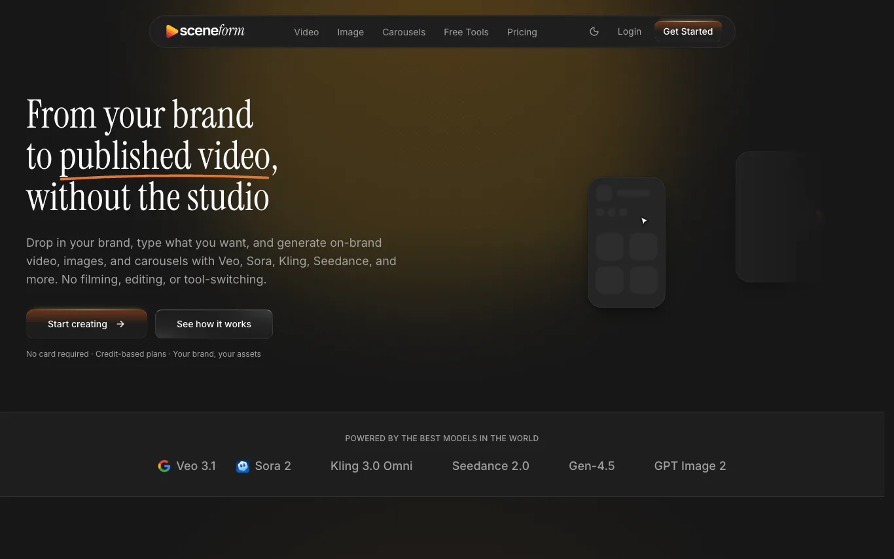Click the Start creating button

coord(86,324)
